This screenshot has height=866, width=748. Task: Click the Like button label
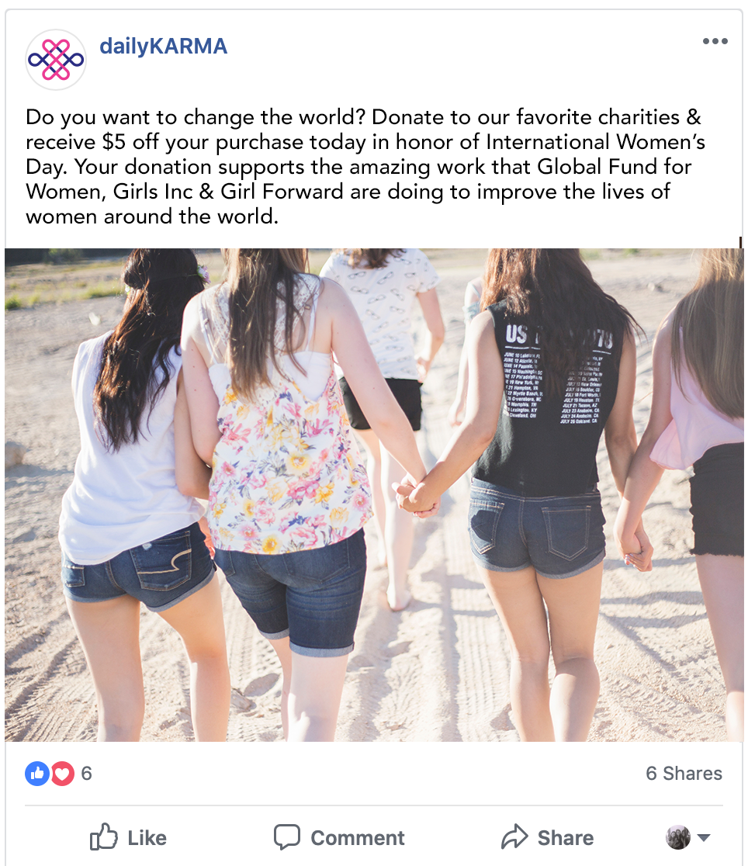pyautogui.click(x=147, y=838)
